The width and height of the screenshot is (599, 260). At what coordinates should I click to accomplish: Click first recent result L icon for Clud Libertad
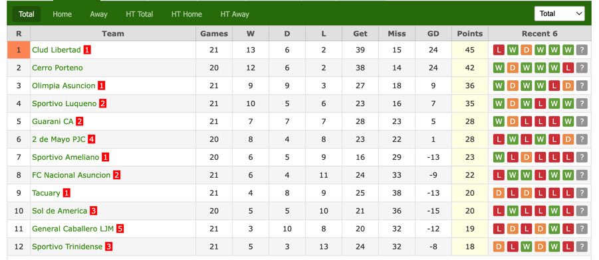[x=499, y=50]
